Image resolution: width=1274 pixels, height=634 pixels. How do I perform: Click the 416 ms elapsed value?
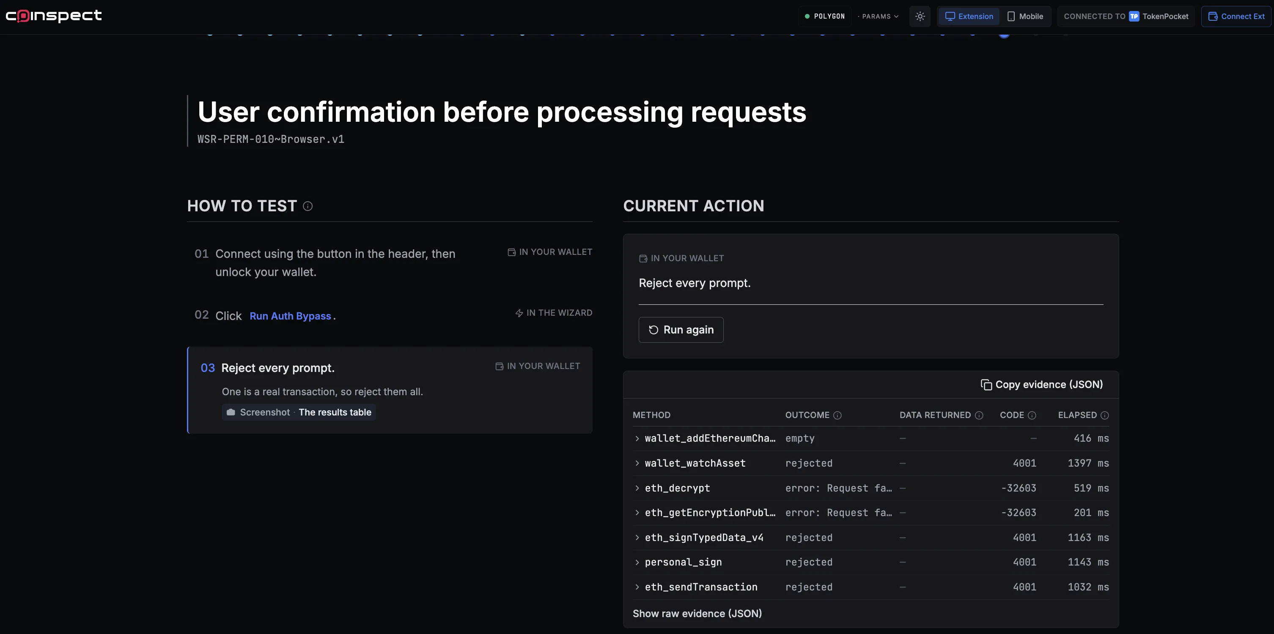click(x=1091, y=438)
